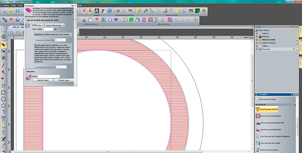Image resolution: width=302 pixels, height=153 pixels.
Task: Choose the circle drawing tool
Action: (3, 99)
